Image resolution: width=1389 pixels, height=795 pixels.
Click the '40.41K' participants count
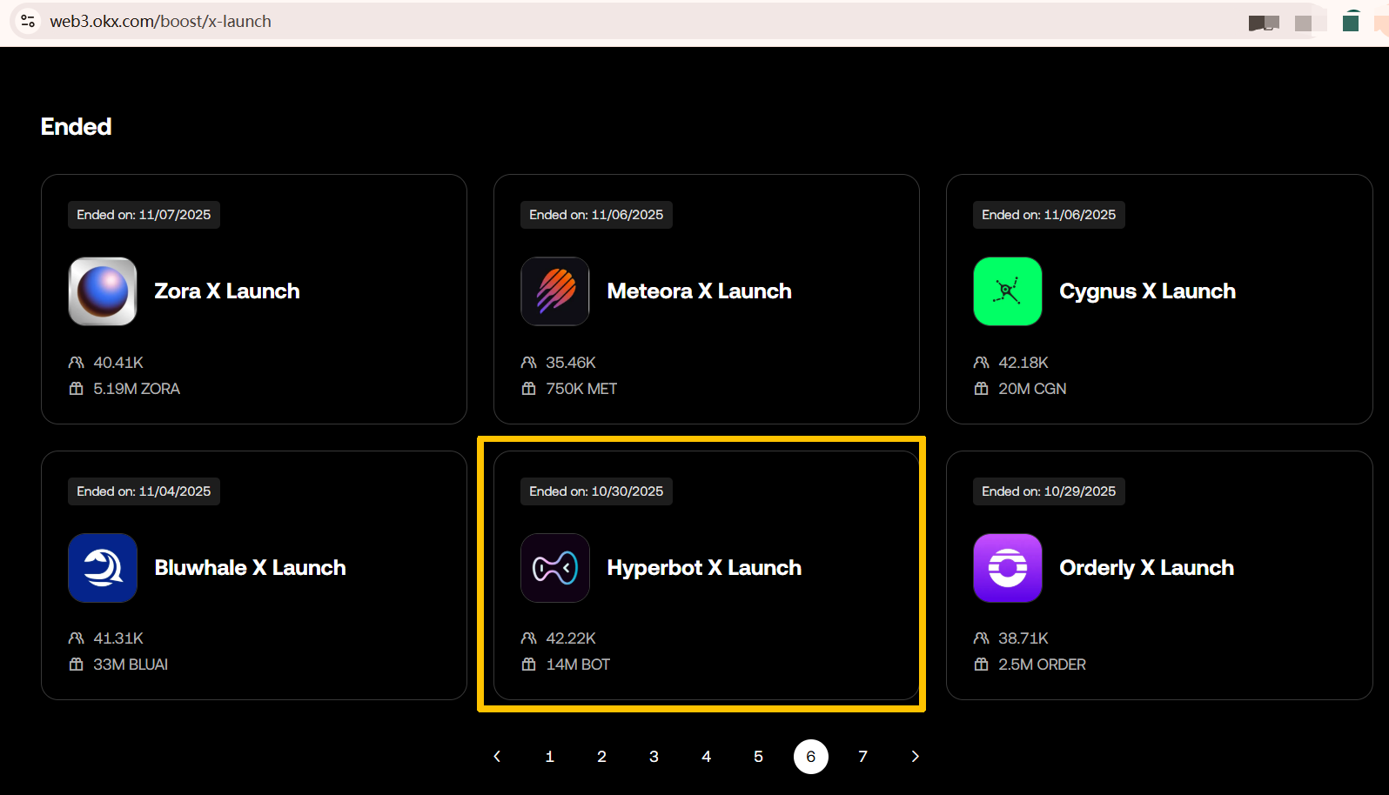(x=118, y=363)
